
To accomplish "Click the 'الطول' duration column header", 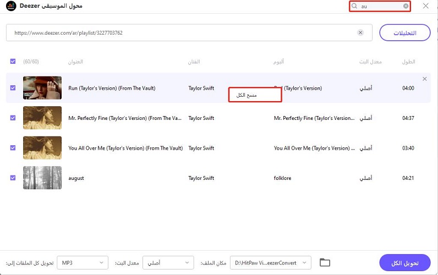I will click(408, 62).
